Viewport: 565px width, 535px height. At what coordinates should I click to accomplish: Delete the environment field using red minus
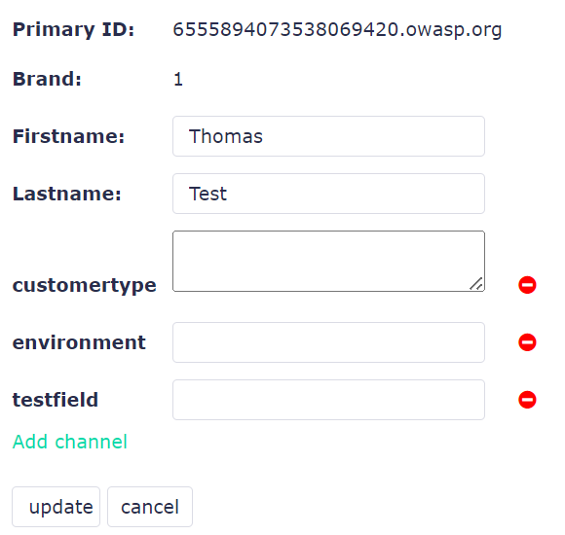pos(527,342)
